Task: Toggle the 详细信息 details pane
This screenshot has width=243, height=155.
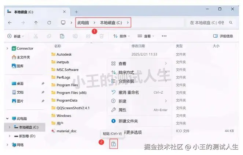Action: 223,36
